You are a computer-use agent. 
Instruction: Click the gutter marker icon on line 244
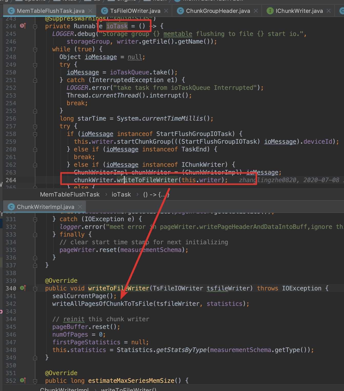[23, 26]
